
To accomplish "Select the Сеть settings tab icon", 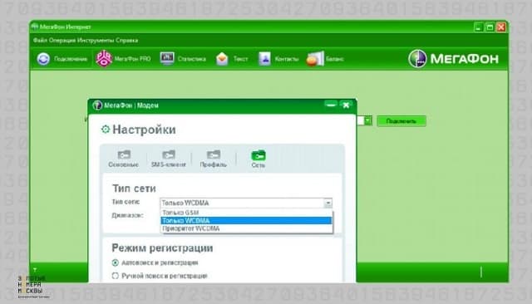I will (259, 155).
